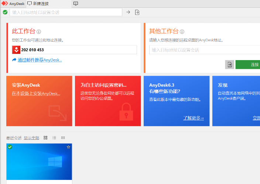The width and height of the screenshot is (260, 184).
Task: Select the address 202 010 453
Action: (x=32, y=50)
